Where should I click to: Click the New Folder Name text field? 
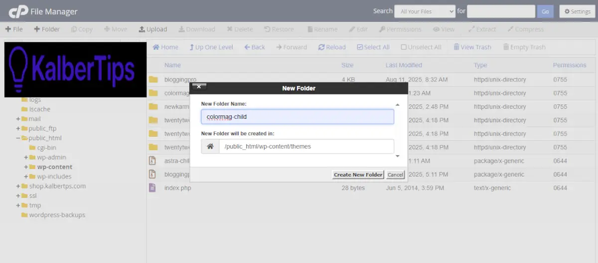point(298,117)
